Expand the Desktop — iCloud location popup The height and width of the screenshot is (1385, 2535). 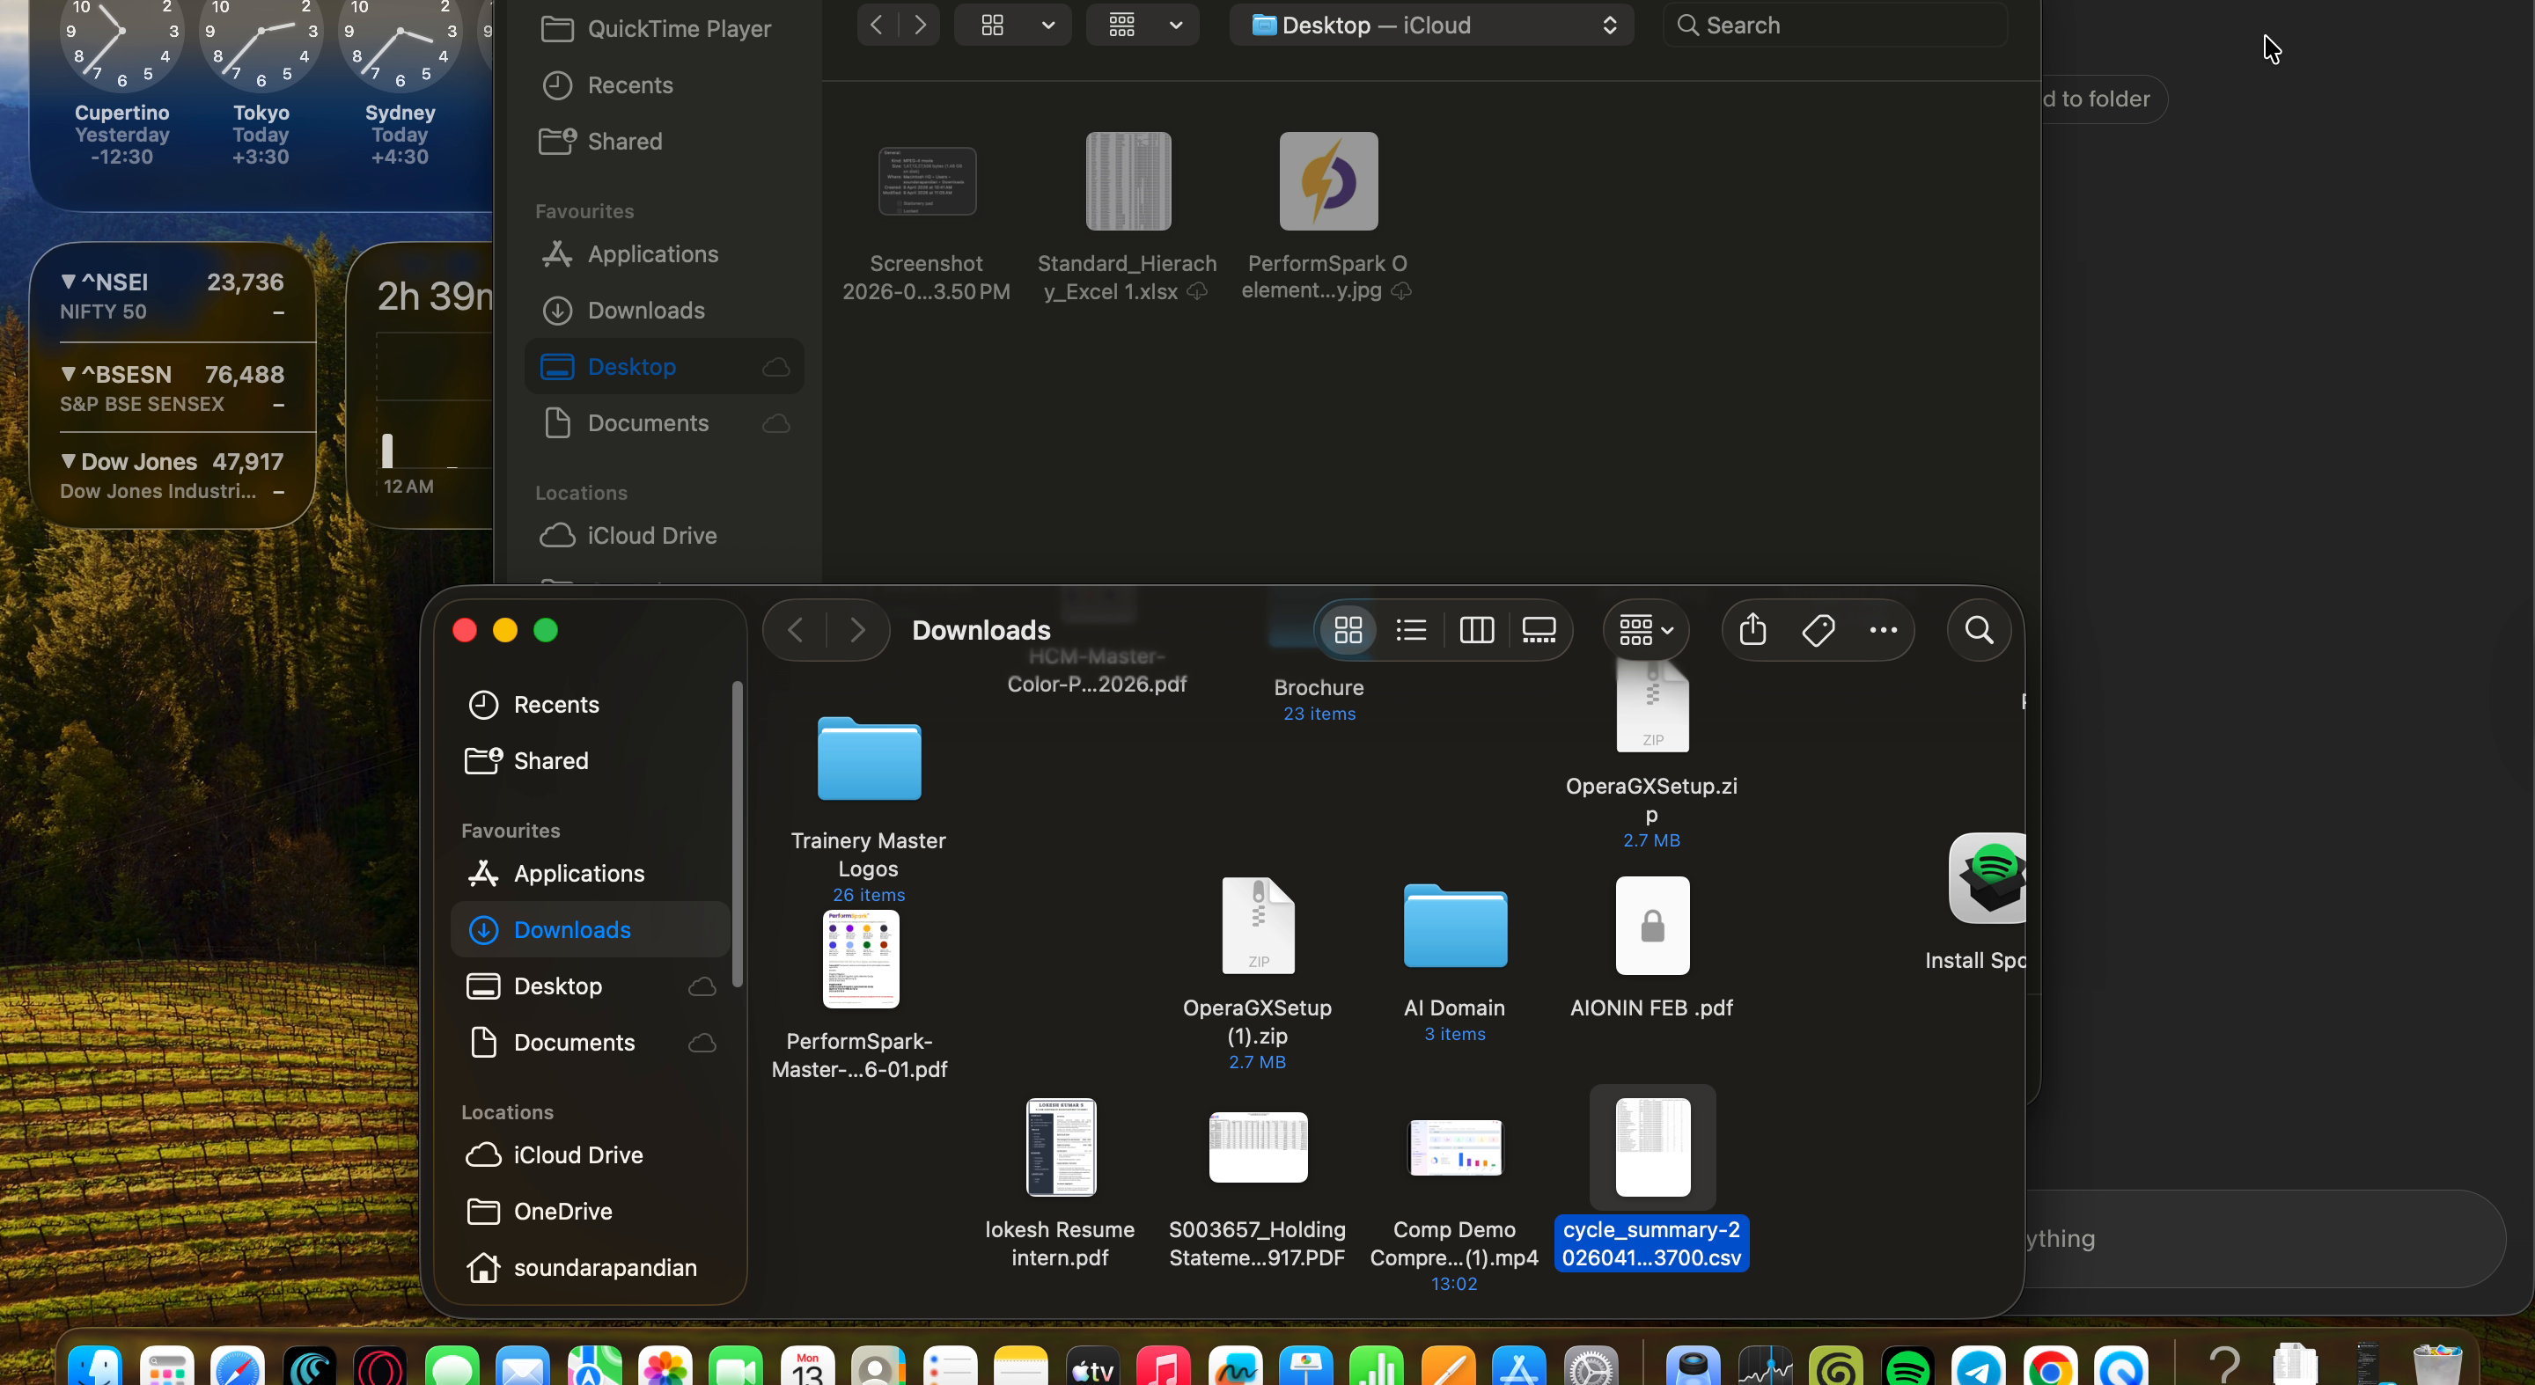1431,25
